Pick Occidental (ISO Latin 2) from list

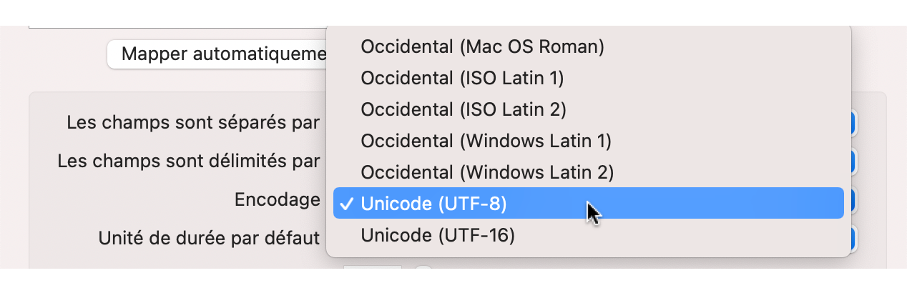click(464, 110)
